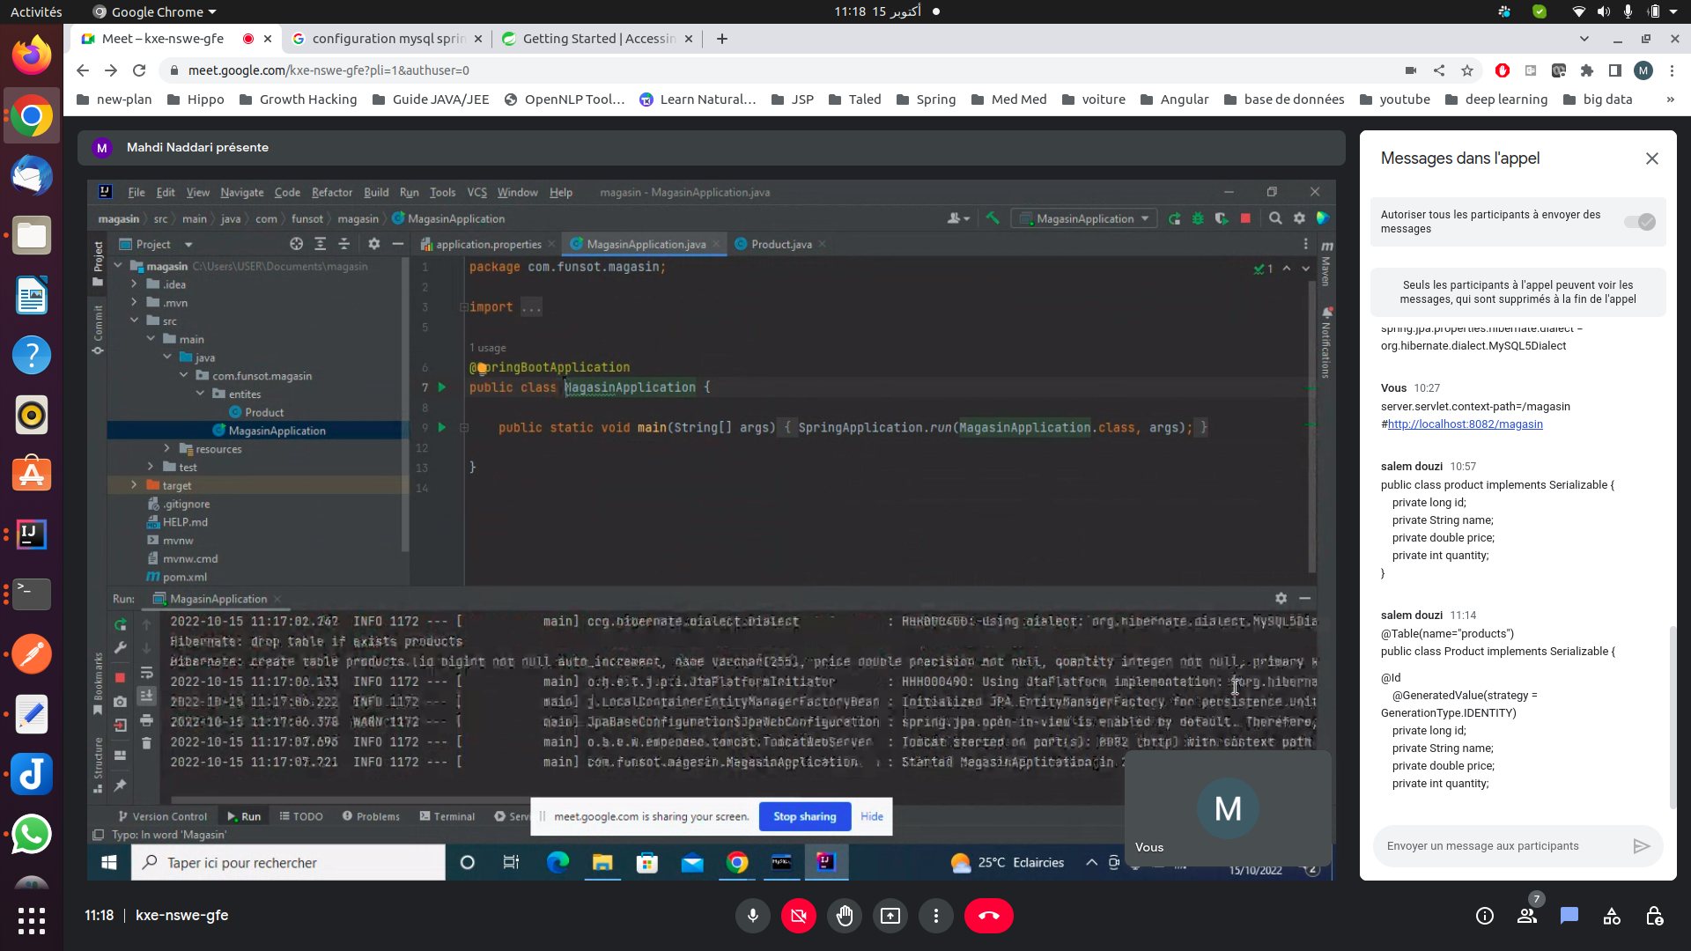Toggle the chat panel icon
The image size is (1691, 951).
1569,916
